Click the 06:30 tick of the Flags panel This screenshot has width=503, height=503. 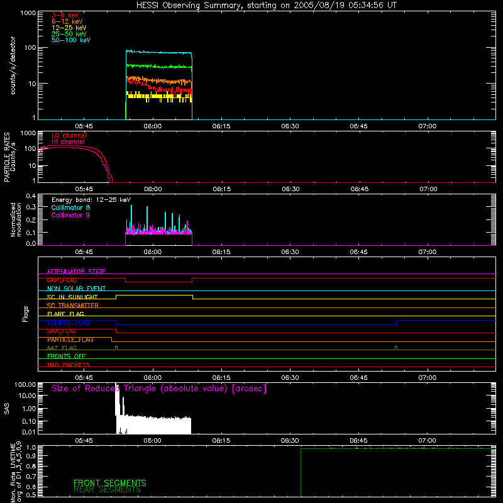pos(290,378)
